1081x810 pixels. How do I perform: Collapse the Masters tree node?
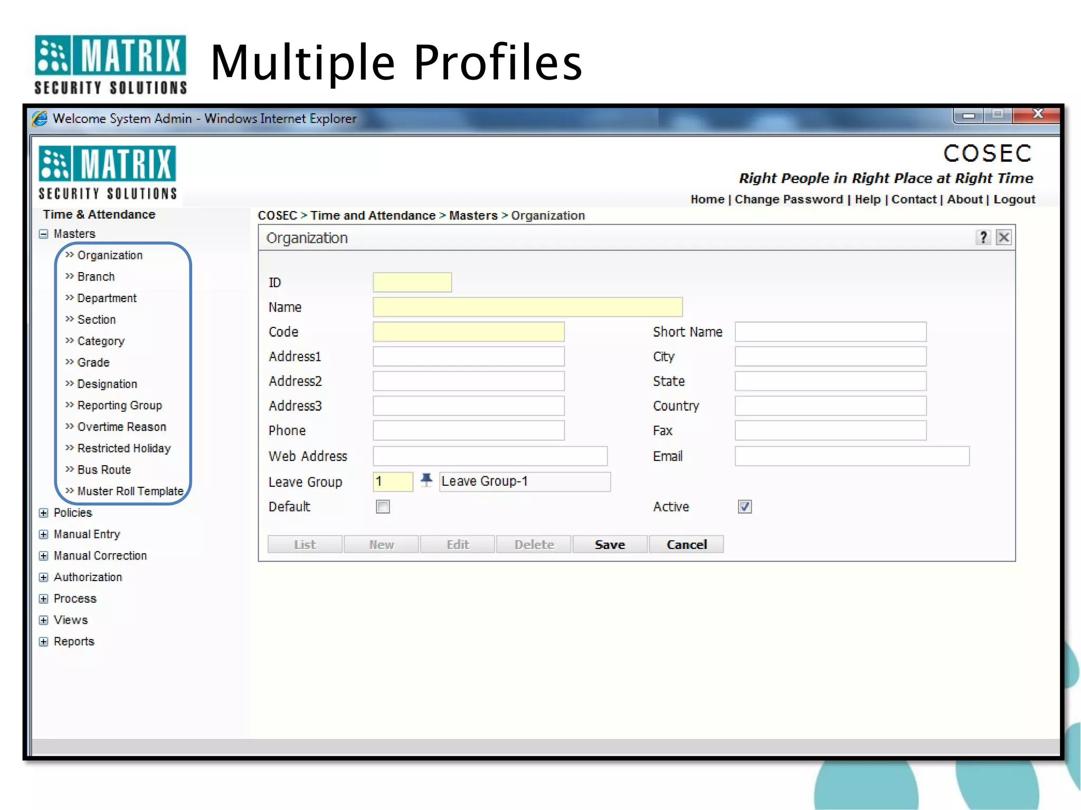click(x=44, y=234)
